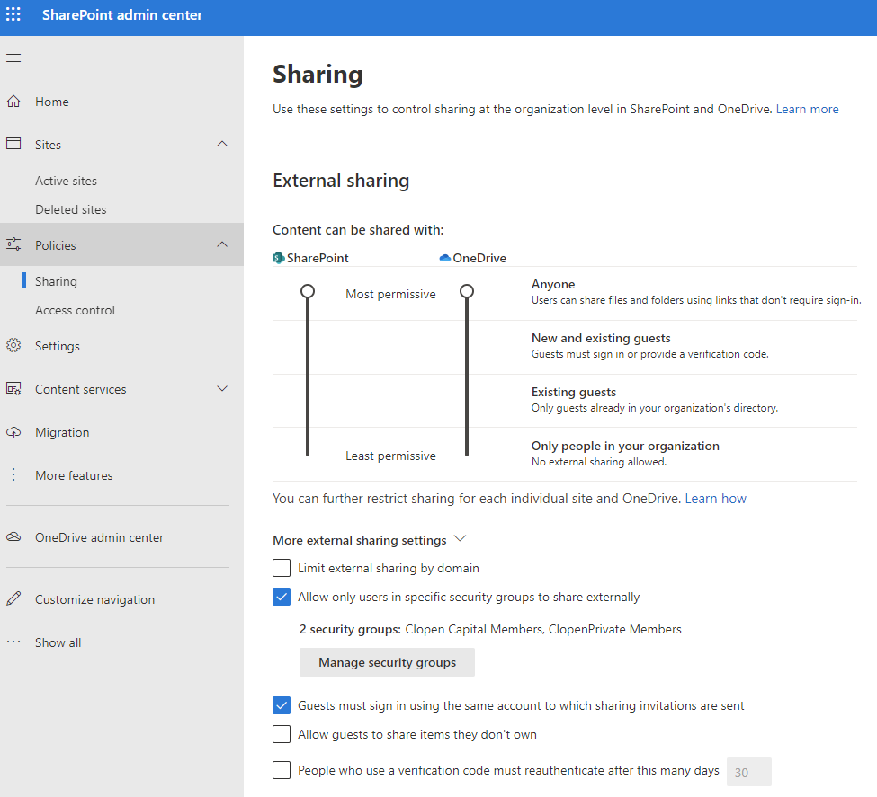Check Limit external sharing by domain

pos(282,568)
